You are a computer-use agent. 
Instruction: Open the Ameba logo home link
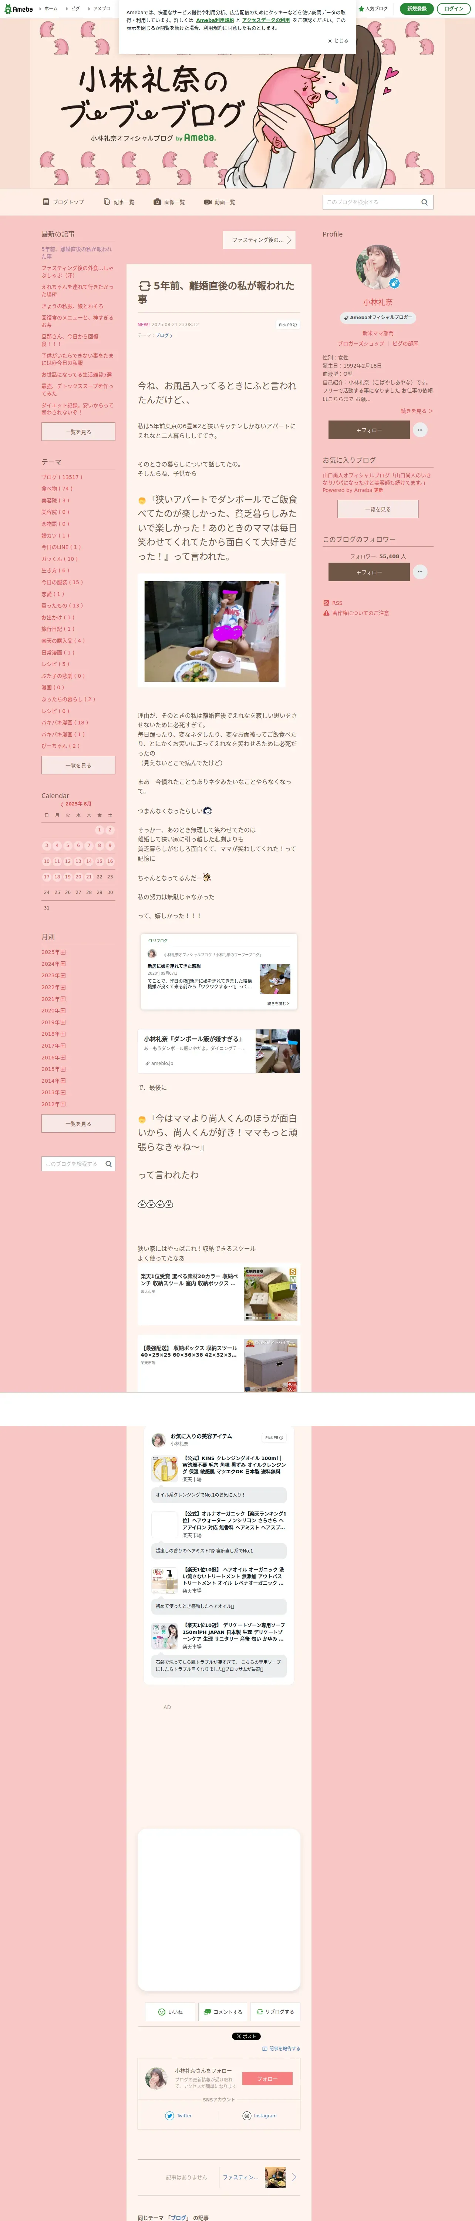point(18,9)
